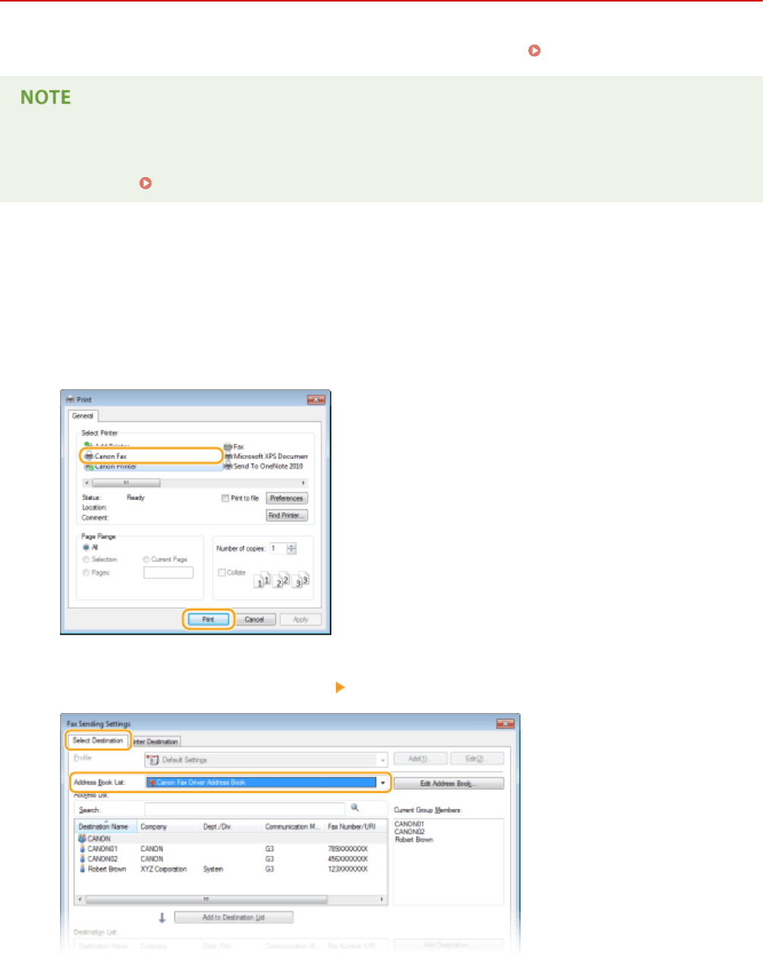Screen dimensions: 763x957
Task: Click the Find Printer button
Action: pos(287,515)
